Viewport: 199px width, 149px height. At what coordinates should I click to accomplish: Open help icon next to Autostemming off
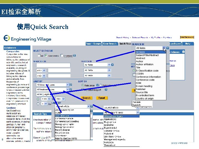pyautogui.click(x=106, y=90)
